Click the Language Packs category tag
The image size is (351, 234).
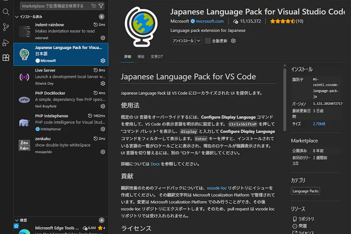305,191
